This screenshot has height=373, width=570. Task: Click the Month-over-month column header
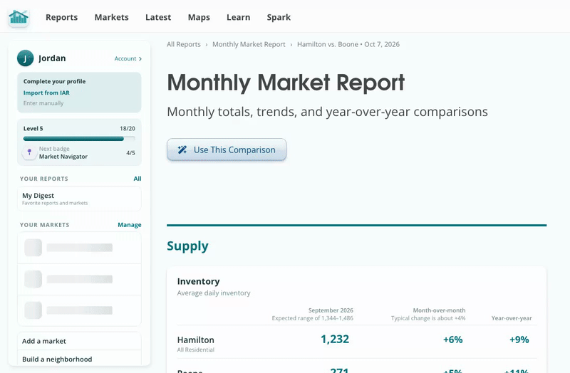[439, 310]
